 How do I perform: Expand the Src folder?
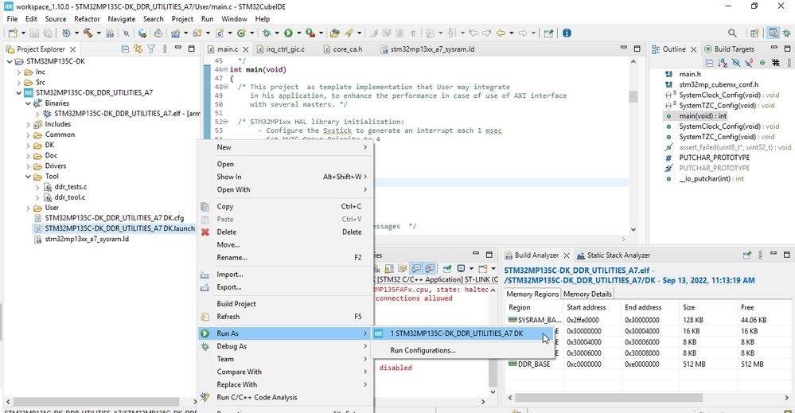pos(19,82)
